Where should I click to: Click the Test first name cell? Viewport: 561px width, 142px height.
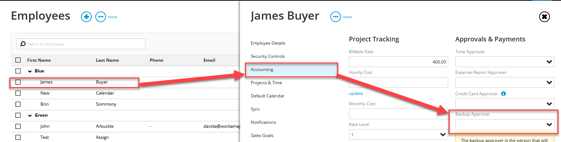[x=45, y=137]
